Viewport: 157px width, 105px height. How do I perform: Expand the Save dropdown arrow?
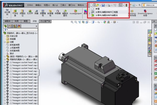click(106, 5)
